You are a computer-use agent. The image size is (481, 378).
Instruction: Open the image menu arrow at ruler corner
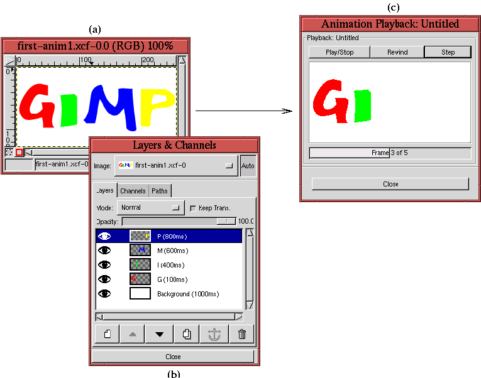coord(9,61)
